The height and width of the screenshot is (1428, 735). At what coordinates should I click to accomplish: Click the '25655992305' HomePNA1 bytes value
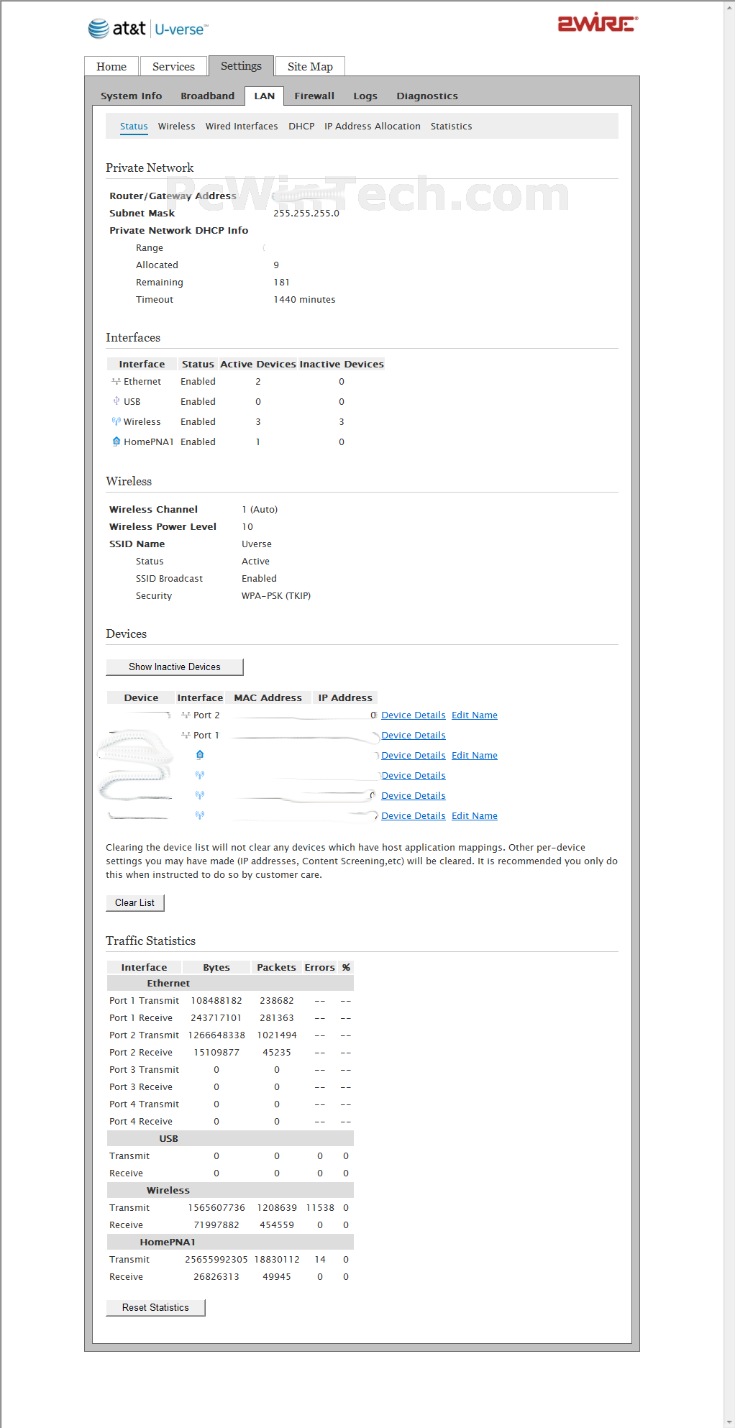216,1260
